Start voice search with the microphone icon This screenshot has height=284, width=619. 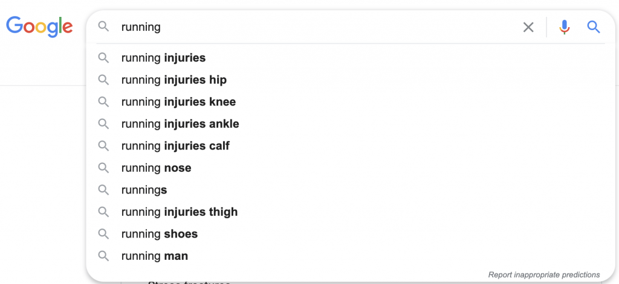coord(565,27)
